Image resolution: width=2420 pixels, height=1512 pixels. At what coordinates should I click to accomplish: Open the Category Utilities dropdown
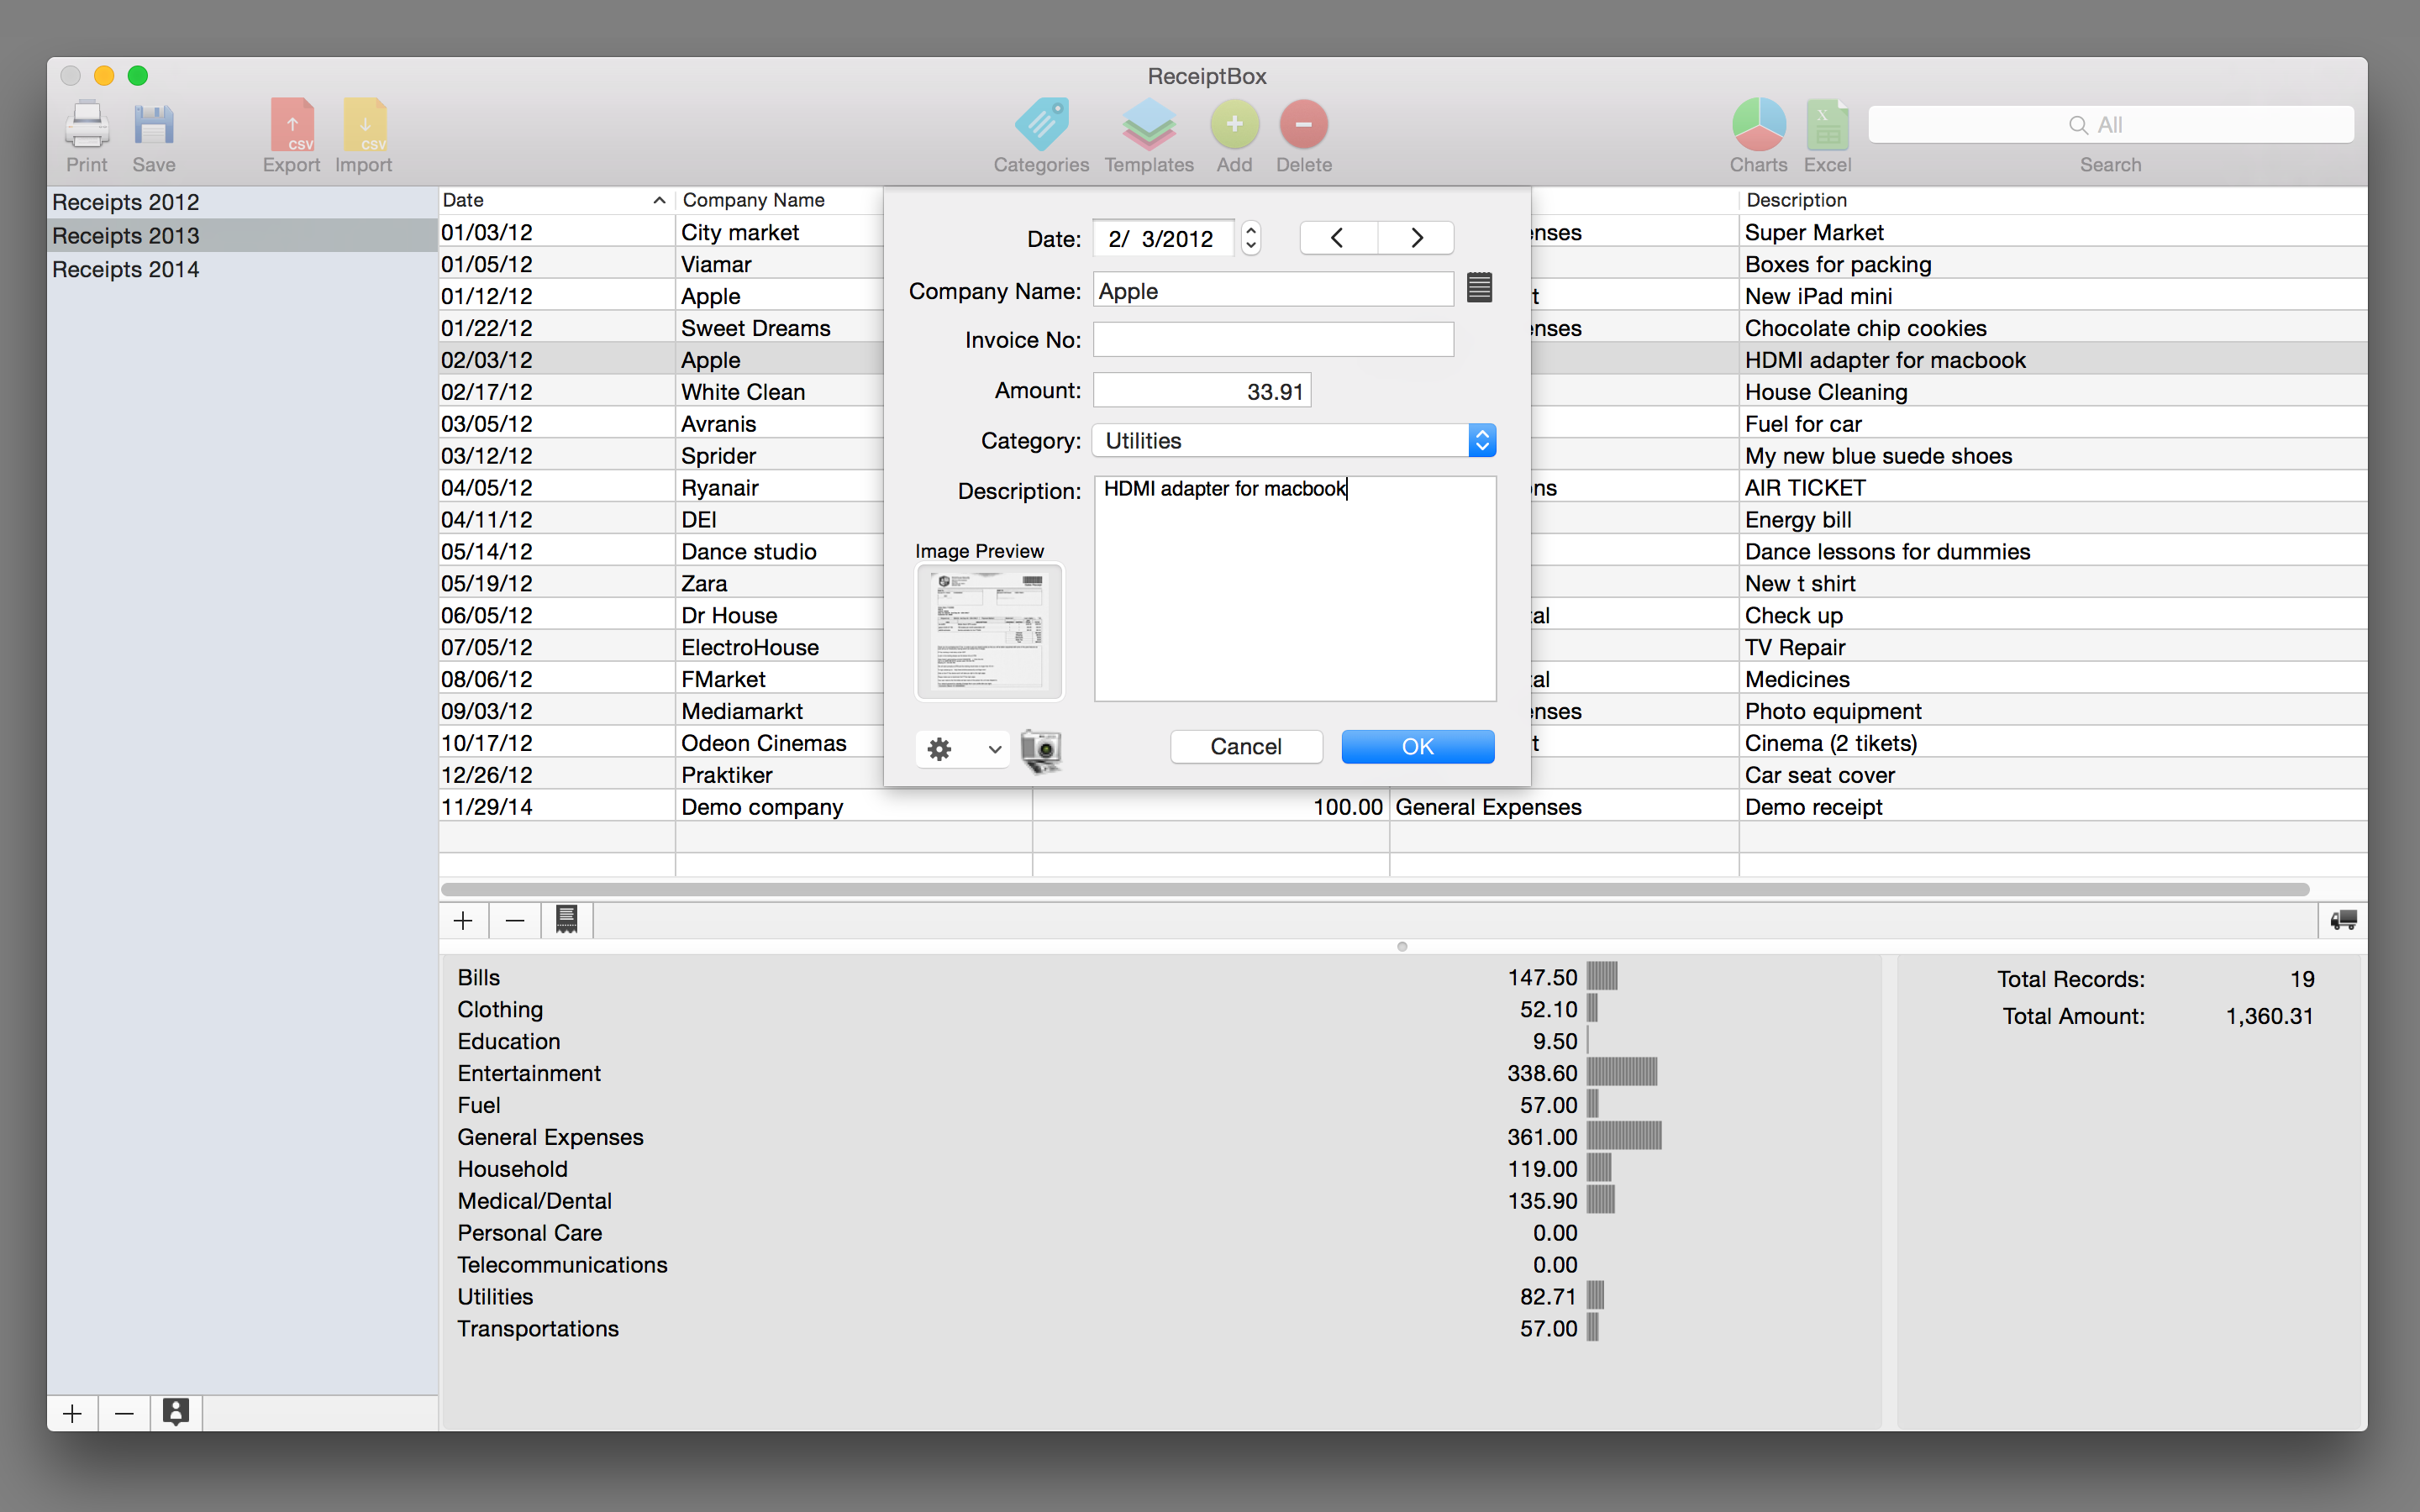click(1294, 441)
